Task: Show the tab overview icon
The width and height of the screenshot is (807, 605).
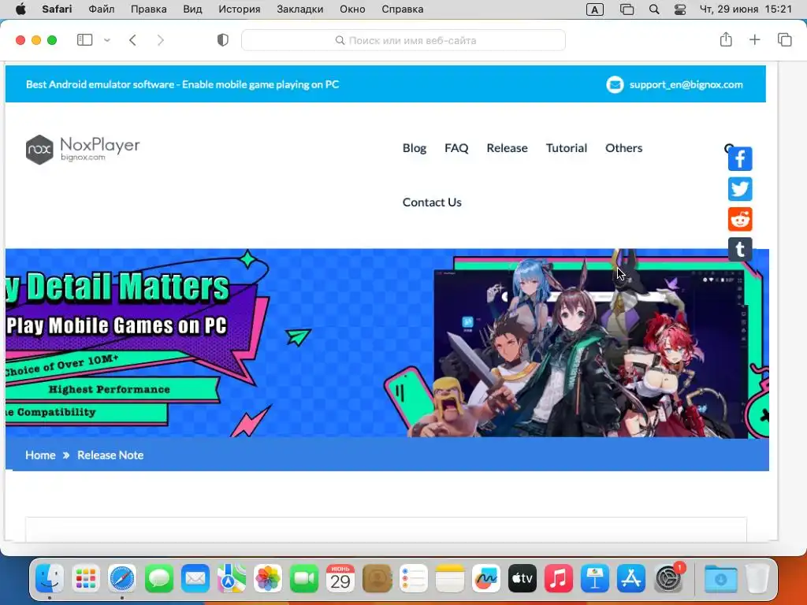Action: pos(784,39)
